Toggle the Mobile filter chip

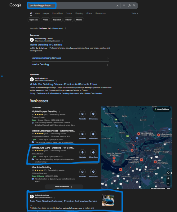pos(79,20)
